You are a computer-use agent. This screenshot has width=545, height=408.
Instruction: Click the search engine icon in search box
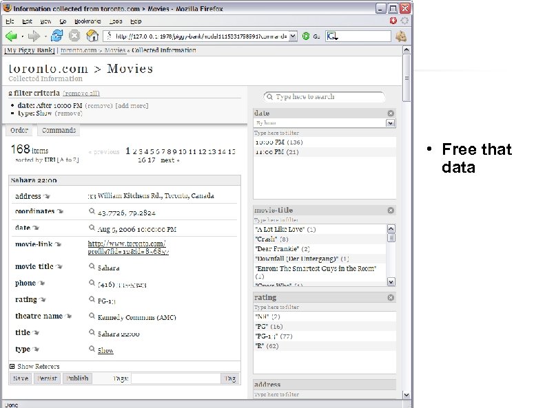tap(332, 36)
